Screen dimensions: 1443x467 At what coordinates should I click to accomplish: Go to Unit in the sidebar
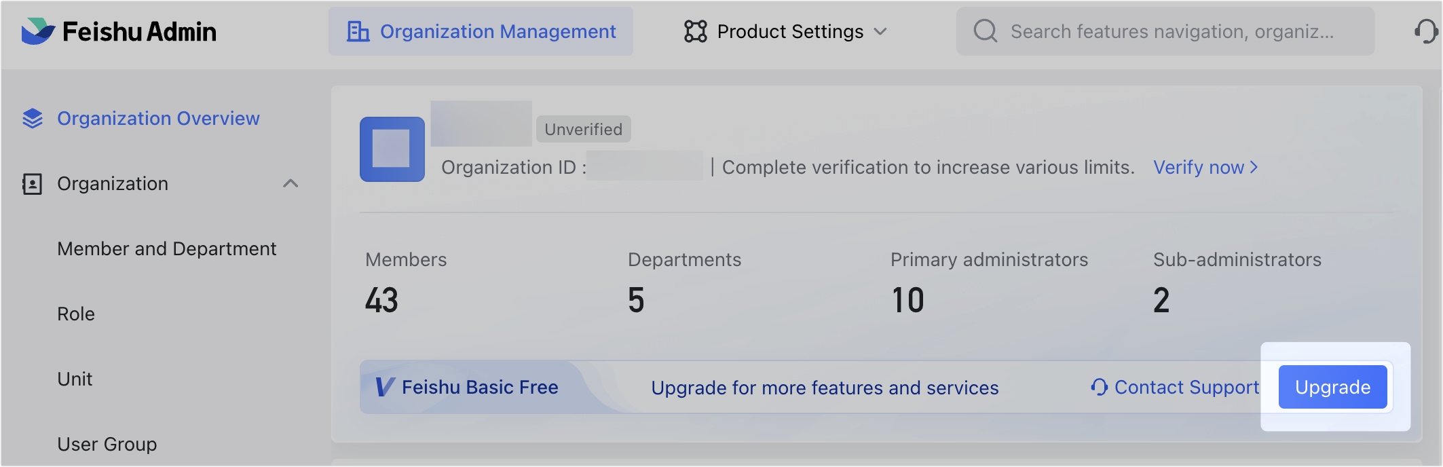click(75, 379)
